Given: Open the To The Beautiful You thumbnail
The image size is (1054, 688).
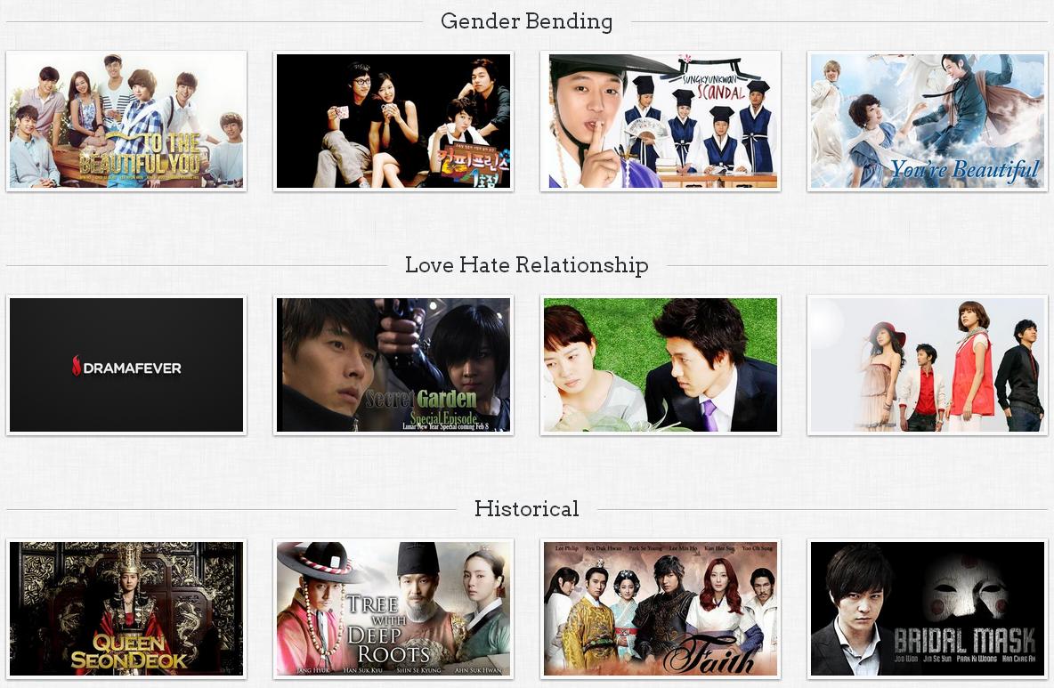Looking at the screenshot, I should click(x=126, y=121).
